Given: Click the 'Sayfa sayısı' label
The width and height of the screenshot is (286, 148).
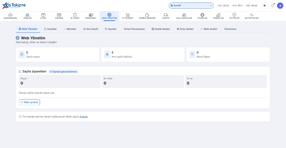Looking at the screenshot, I should click(33, 57).
